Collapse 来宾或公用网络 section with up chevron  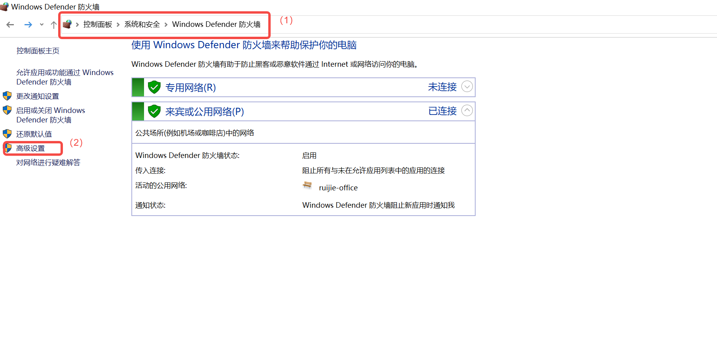pyautogui.click(x=467, y=111)
